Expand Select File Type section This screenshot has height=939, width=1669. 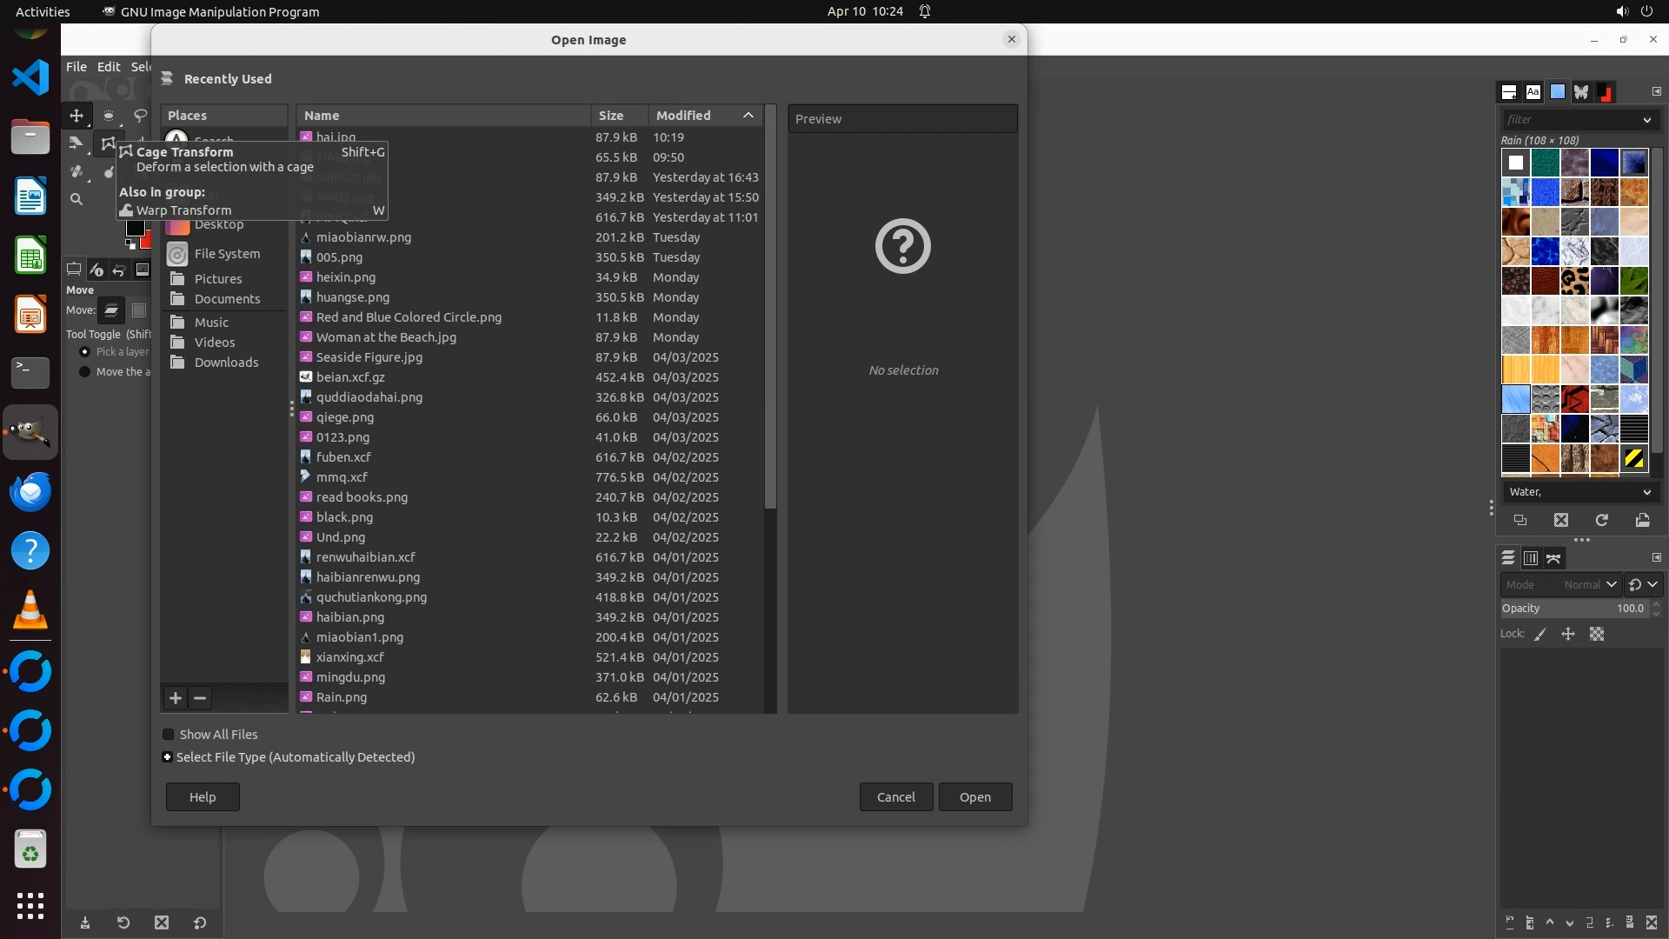pyautogui.click(x=168, y=757)
